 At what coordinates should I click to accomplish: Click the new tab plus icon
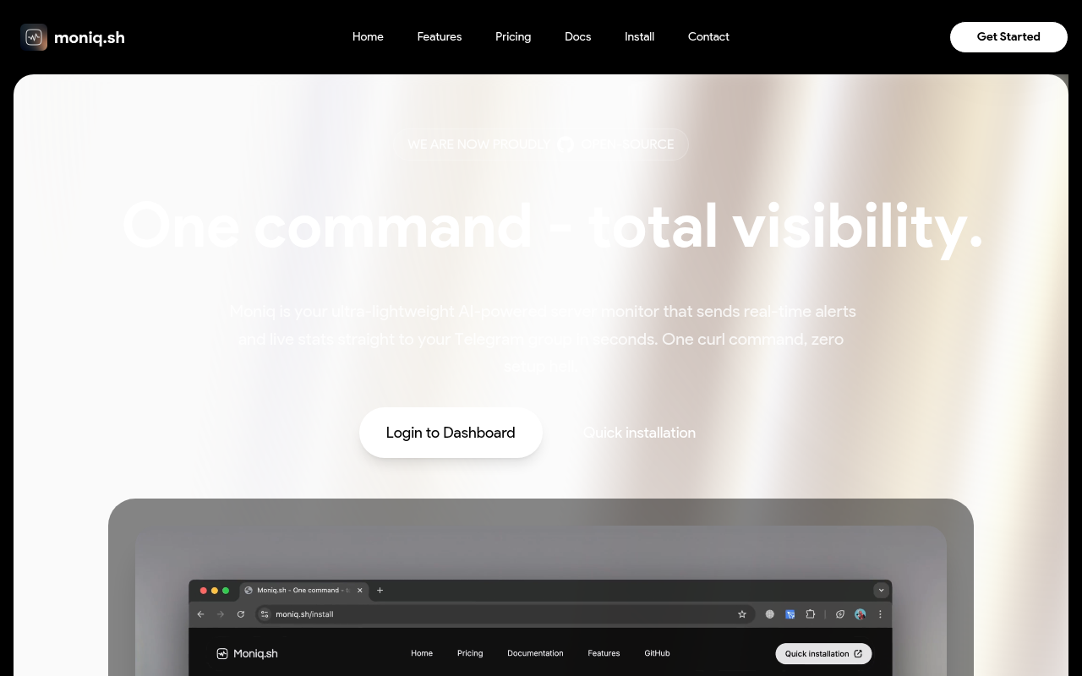click(x=380, y=591)
